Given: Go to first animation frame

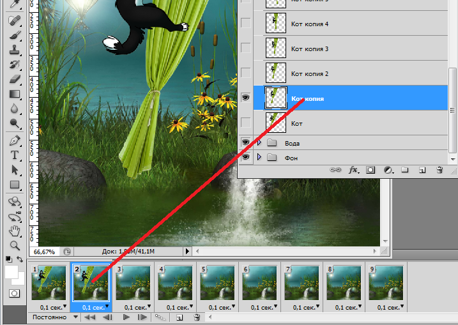Looking at the screenshot, I should click(89, 317).
